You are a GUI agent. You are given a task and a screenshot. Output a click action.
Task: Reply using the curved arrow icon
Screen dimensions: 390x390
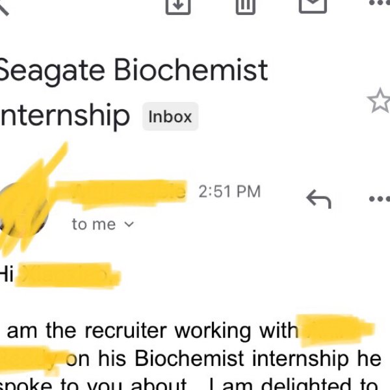point(319,199)
